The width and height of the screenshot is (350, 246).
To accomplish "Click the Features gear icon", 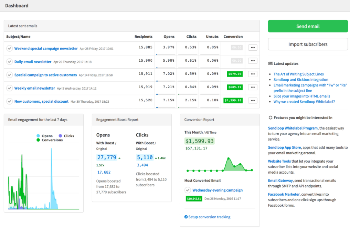I will 270,117.
